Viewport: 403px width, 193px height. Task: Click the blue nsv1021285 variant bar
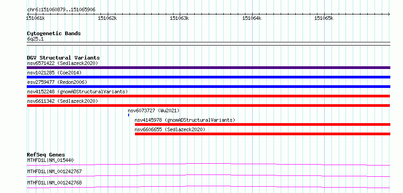tap(208, 77)
